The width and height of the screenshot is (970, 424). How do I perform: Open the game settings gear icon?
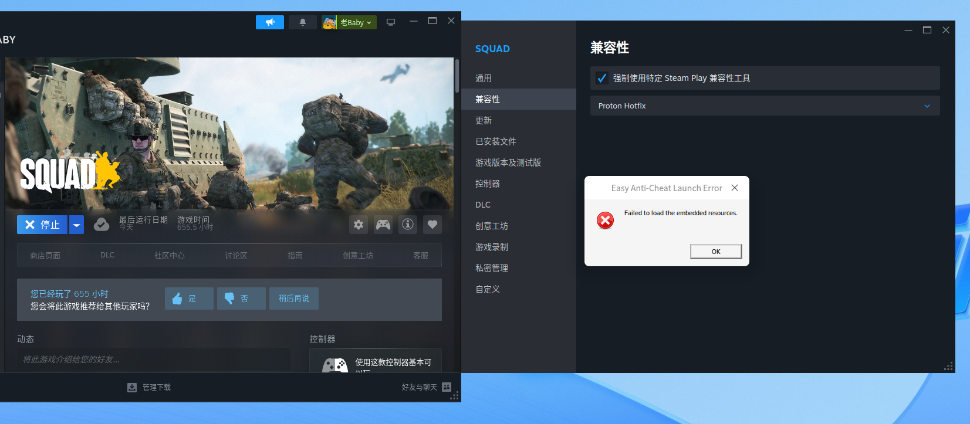click(359, 225)
